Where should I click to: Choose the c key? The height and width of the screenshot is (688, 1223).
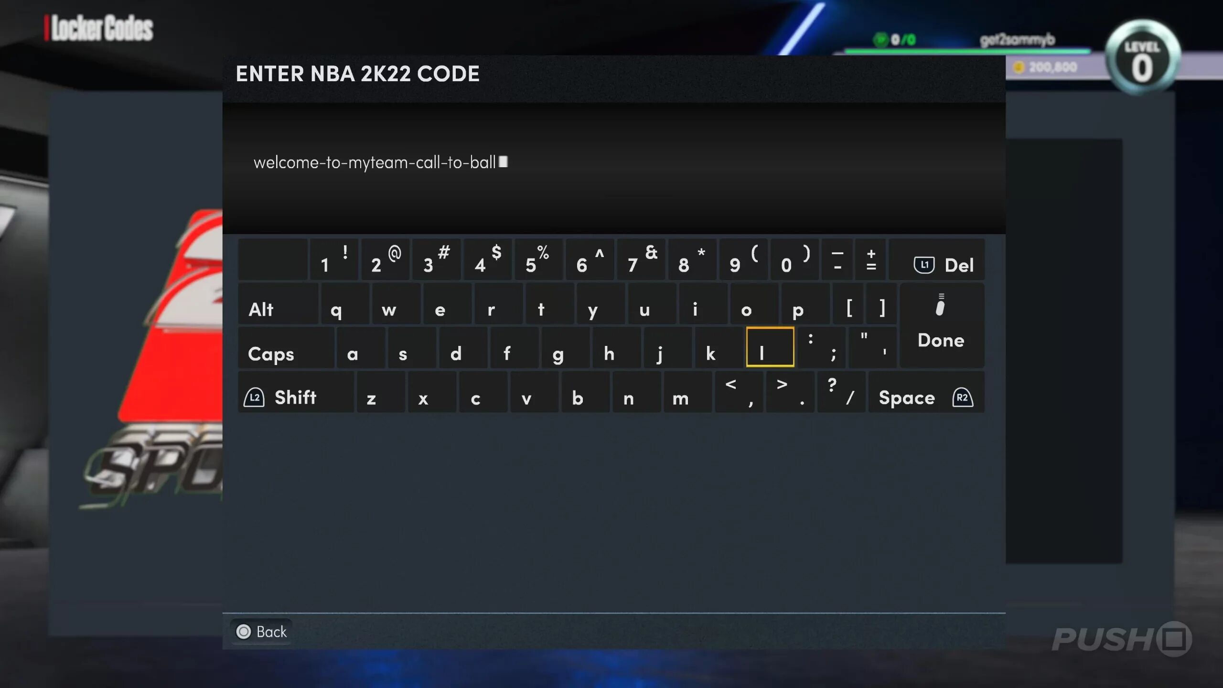point(483,392)
